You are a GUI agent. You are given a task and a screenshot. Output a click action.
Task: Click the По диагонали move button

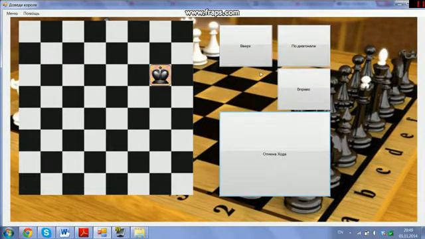[304, 46]
